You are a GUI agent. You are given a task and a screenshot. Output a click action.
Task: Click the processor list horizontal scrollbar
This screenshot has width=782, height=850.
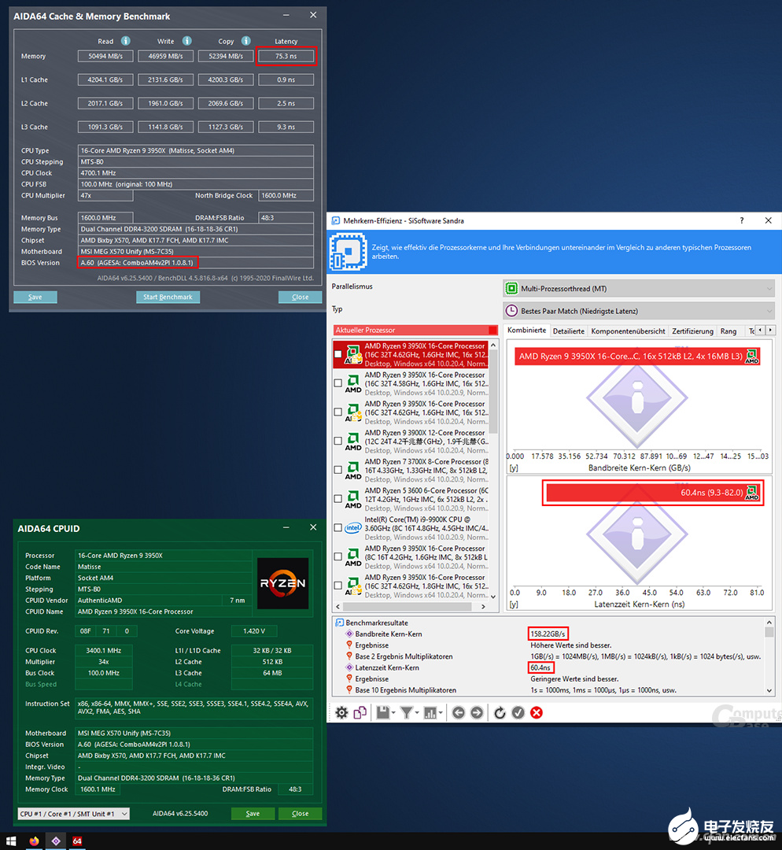(x=410, y=607)
